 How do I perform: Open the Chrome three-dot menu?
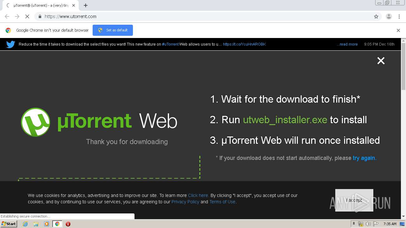tap(399, 16)
